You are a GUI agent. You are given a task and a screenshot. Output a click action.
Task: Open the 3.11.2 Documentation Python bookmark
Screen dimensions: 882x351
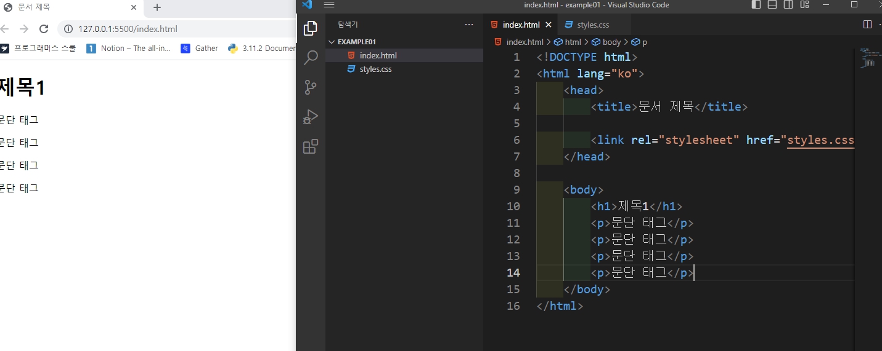coord(261,48)
